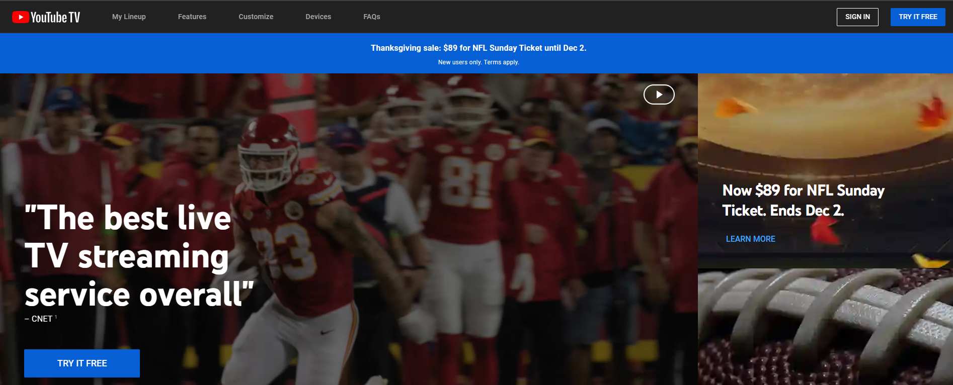Go to the Features section

tap(192, 17)
